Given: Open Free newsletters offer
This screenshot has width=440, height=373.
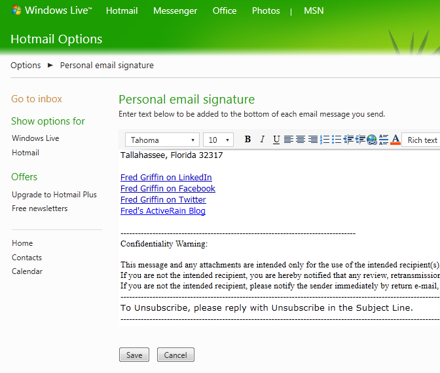Looking at the screenshot, I should pos(39,208).
